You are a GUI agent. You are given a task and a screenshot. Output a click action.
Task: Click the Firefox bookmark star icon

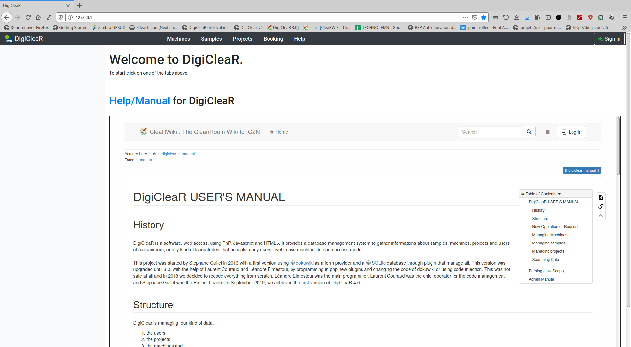pos(484,17)
